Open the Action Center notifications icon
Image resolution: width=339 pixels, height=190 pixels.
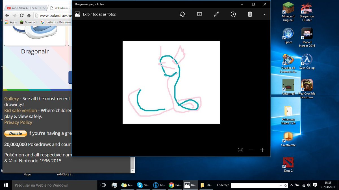point(315,185)
